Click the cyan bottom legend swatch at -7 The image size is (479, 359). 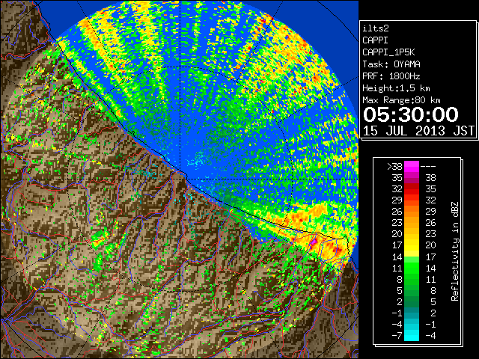412,337
